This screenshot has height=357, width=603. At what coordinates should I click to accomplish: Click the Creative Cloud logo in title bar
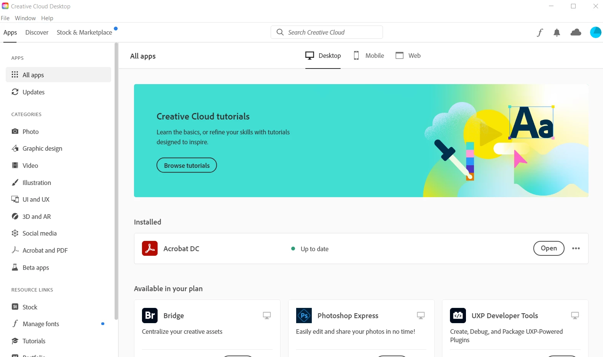[5, 6]
